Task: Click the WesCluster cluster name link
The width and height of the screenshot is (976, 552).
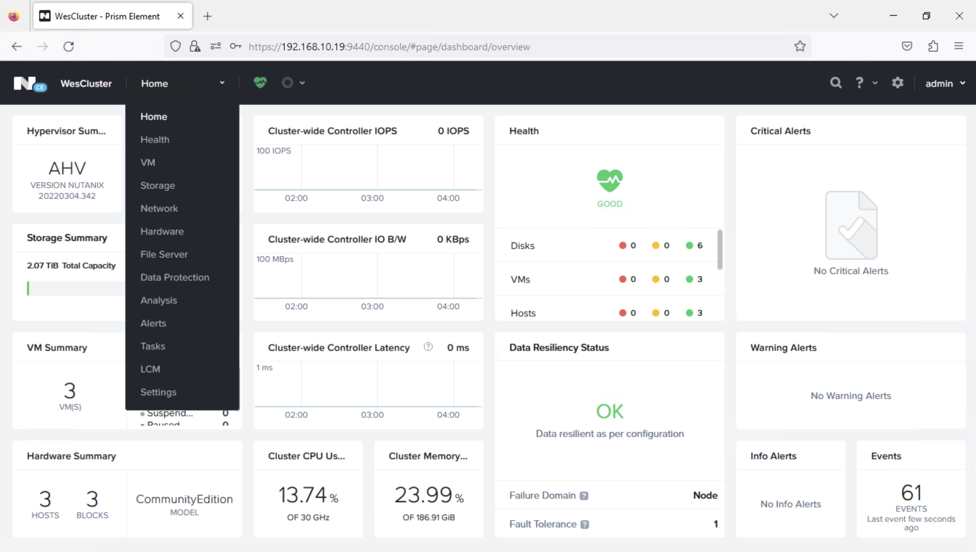Action: point(86,84)
